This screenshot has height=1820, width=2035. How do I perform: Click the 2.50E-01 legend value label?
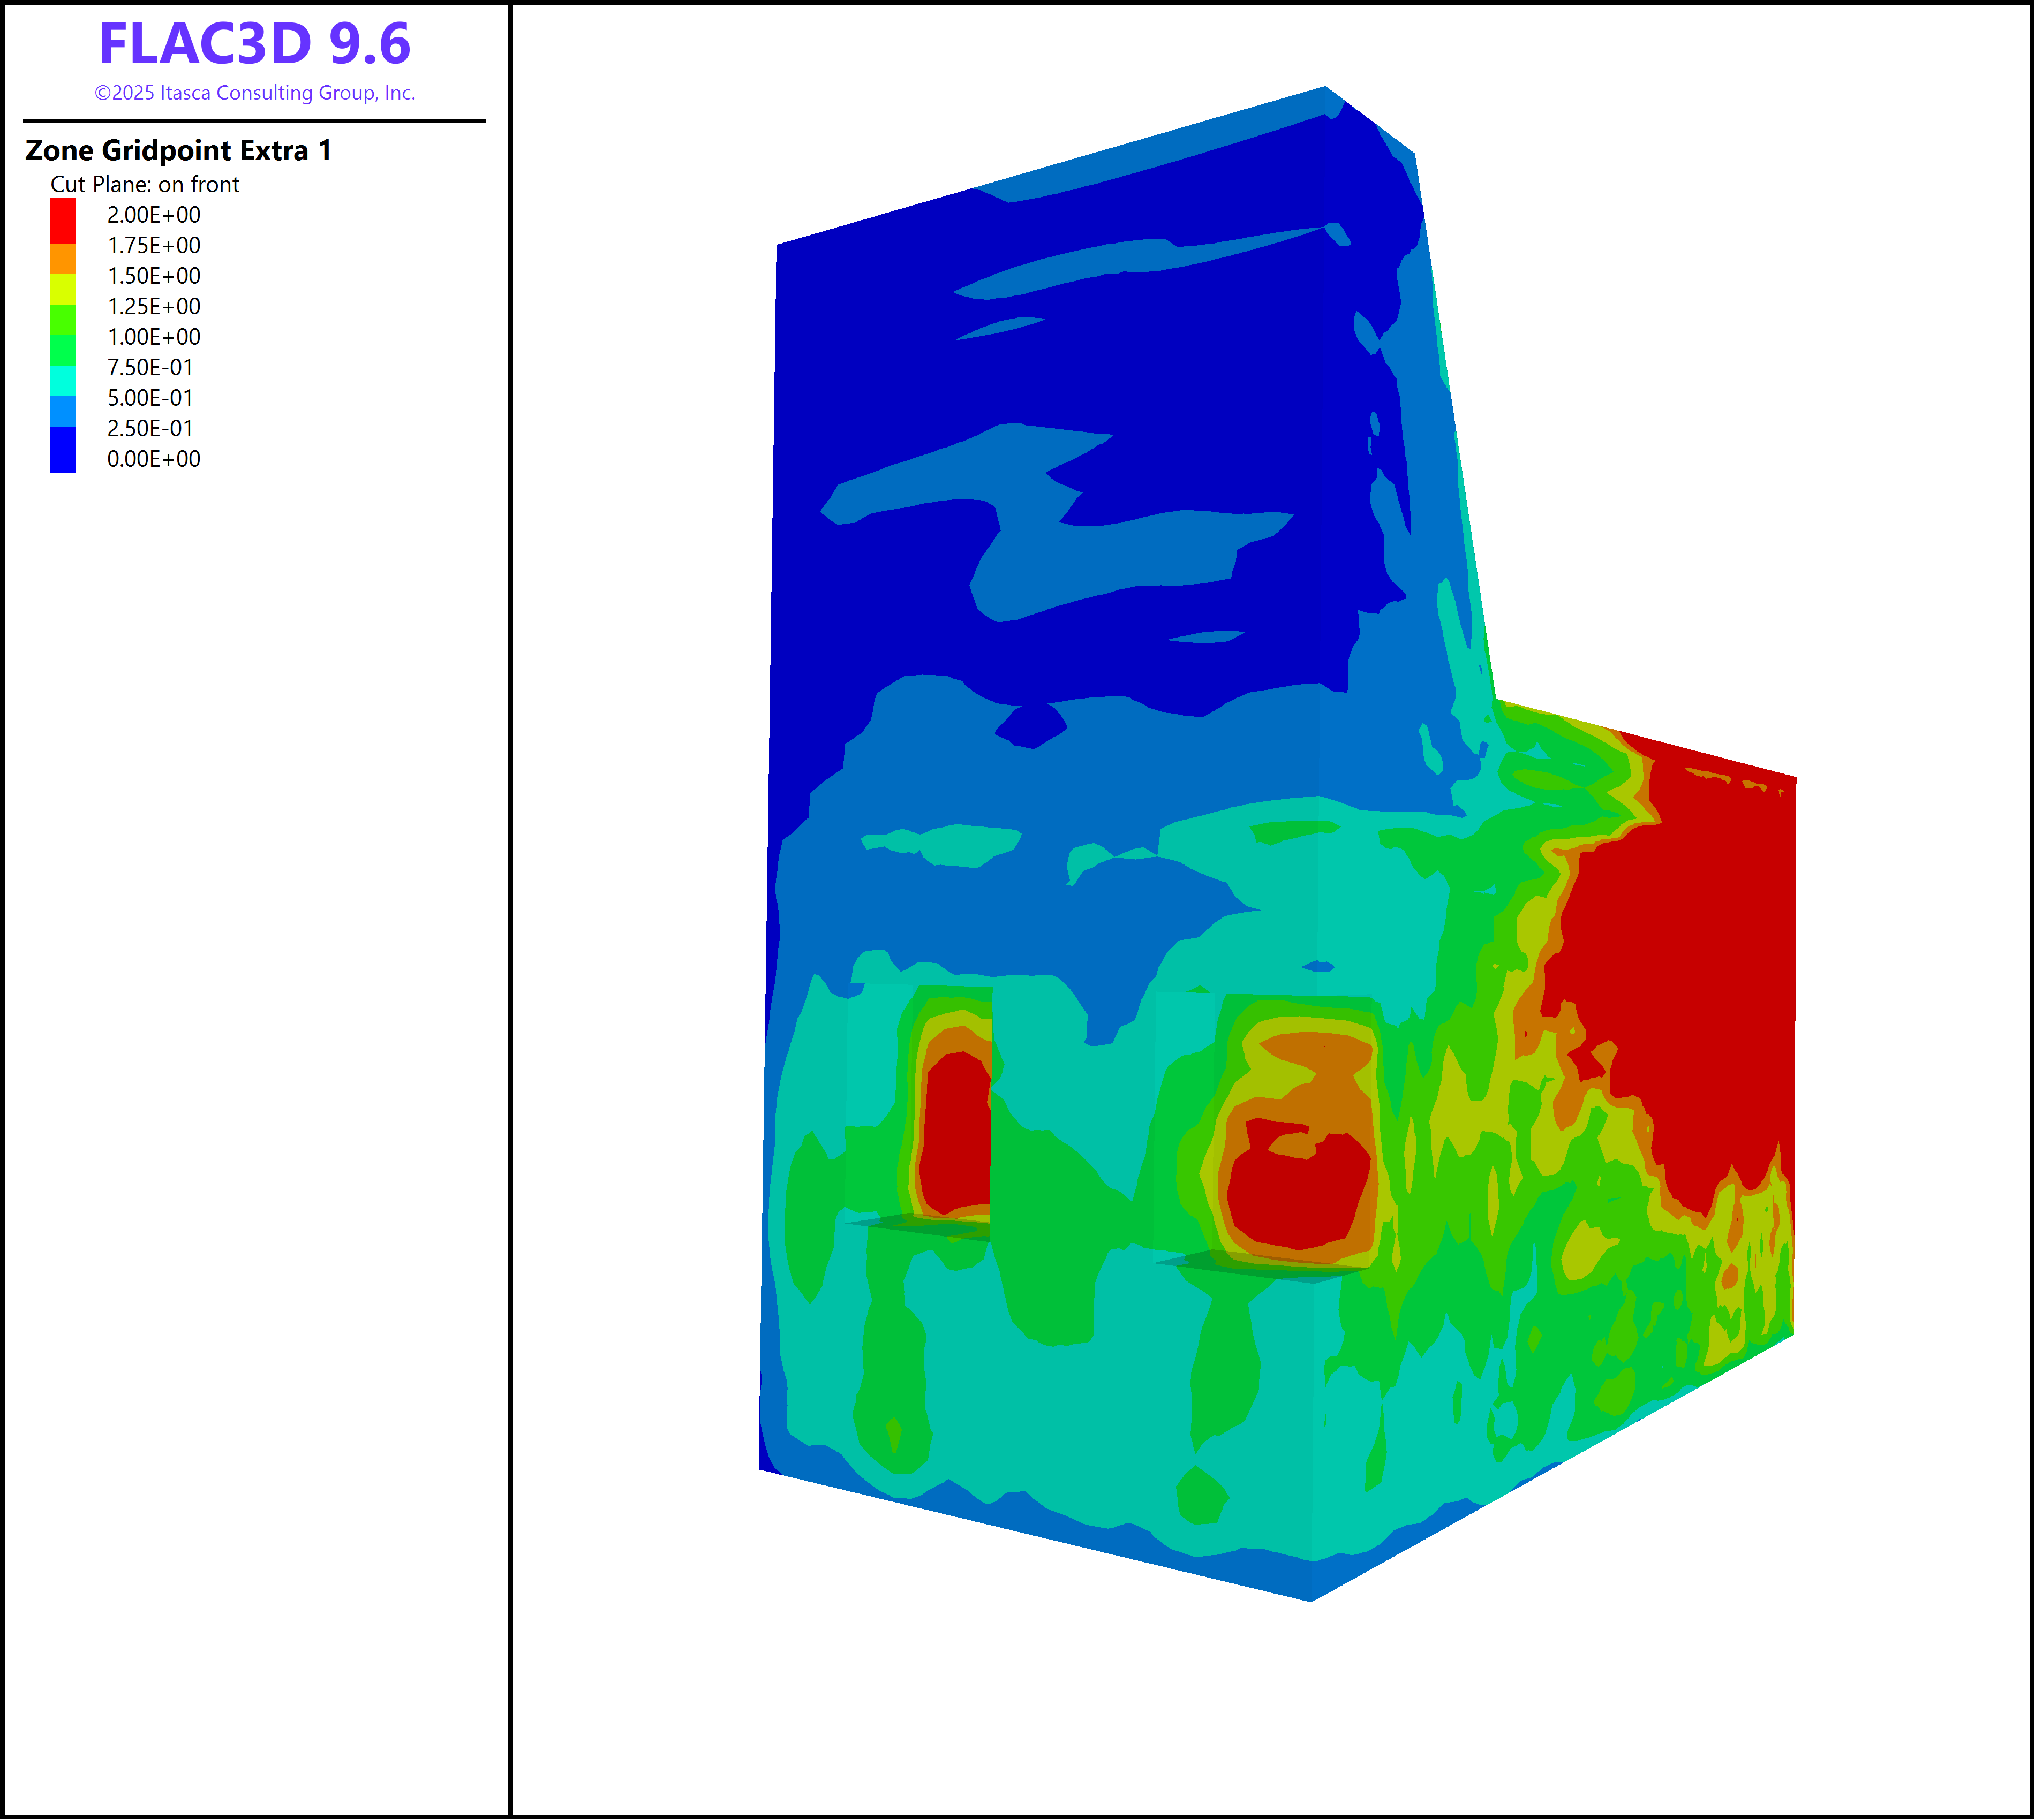(150, 428)
